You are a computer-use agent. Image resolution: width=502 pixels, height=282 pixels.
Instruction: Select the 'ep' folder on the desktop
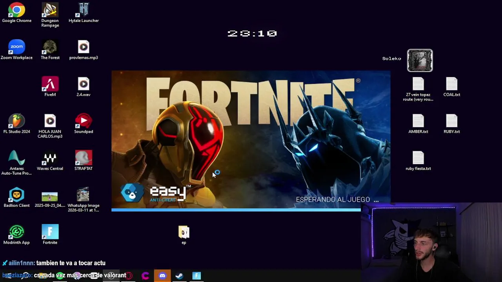184,235
